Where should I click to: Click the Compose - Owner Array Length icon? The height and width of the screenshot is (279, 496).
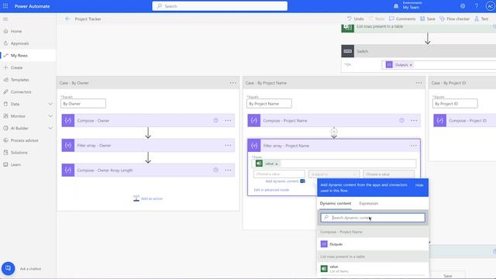point(68,170)
